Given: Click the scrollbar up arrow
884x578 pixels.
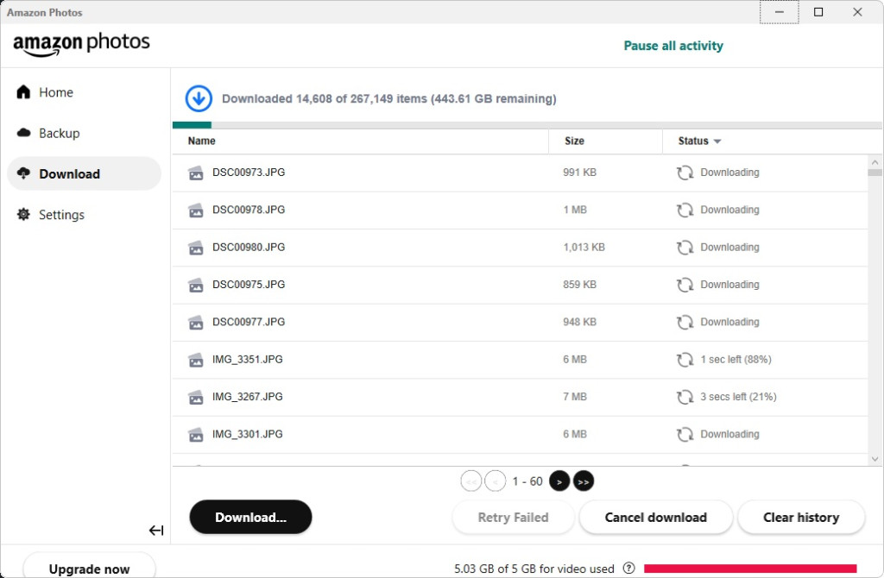Looking at the screenshot, I should [x=875, y=162].
